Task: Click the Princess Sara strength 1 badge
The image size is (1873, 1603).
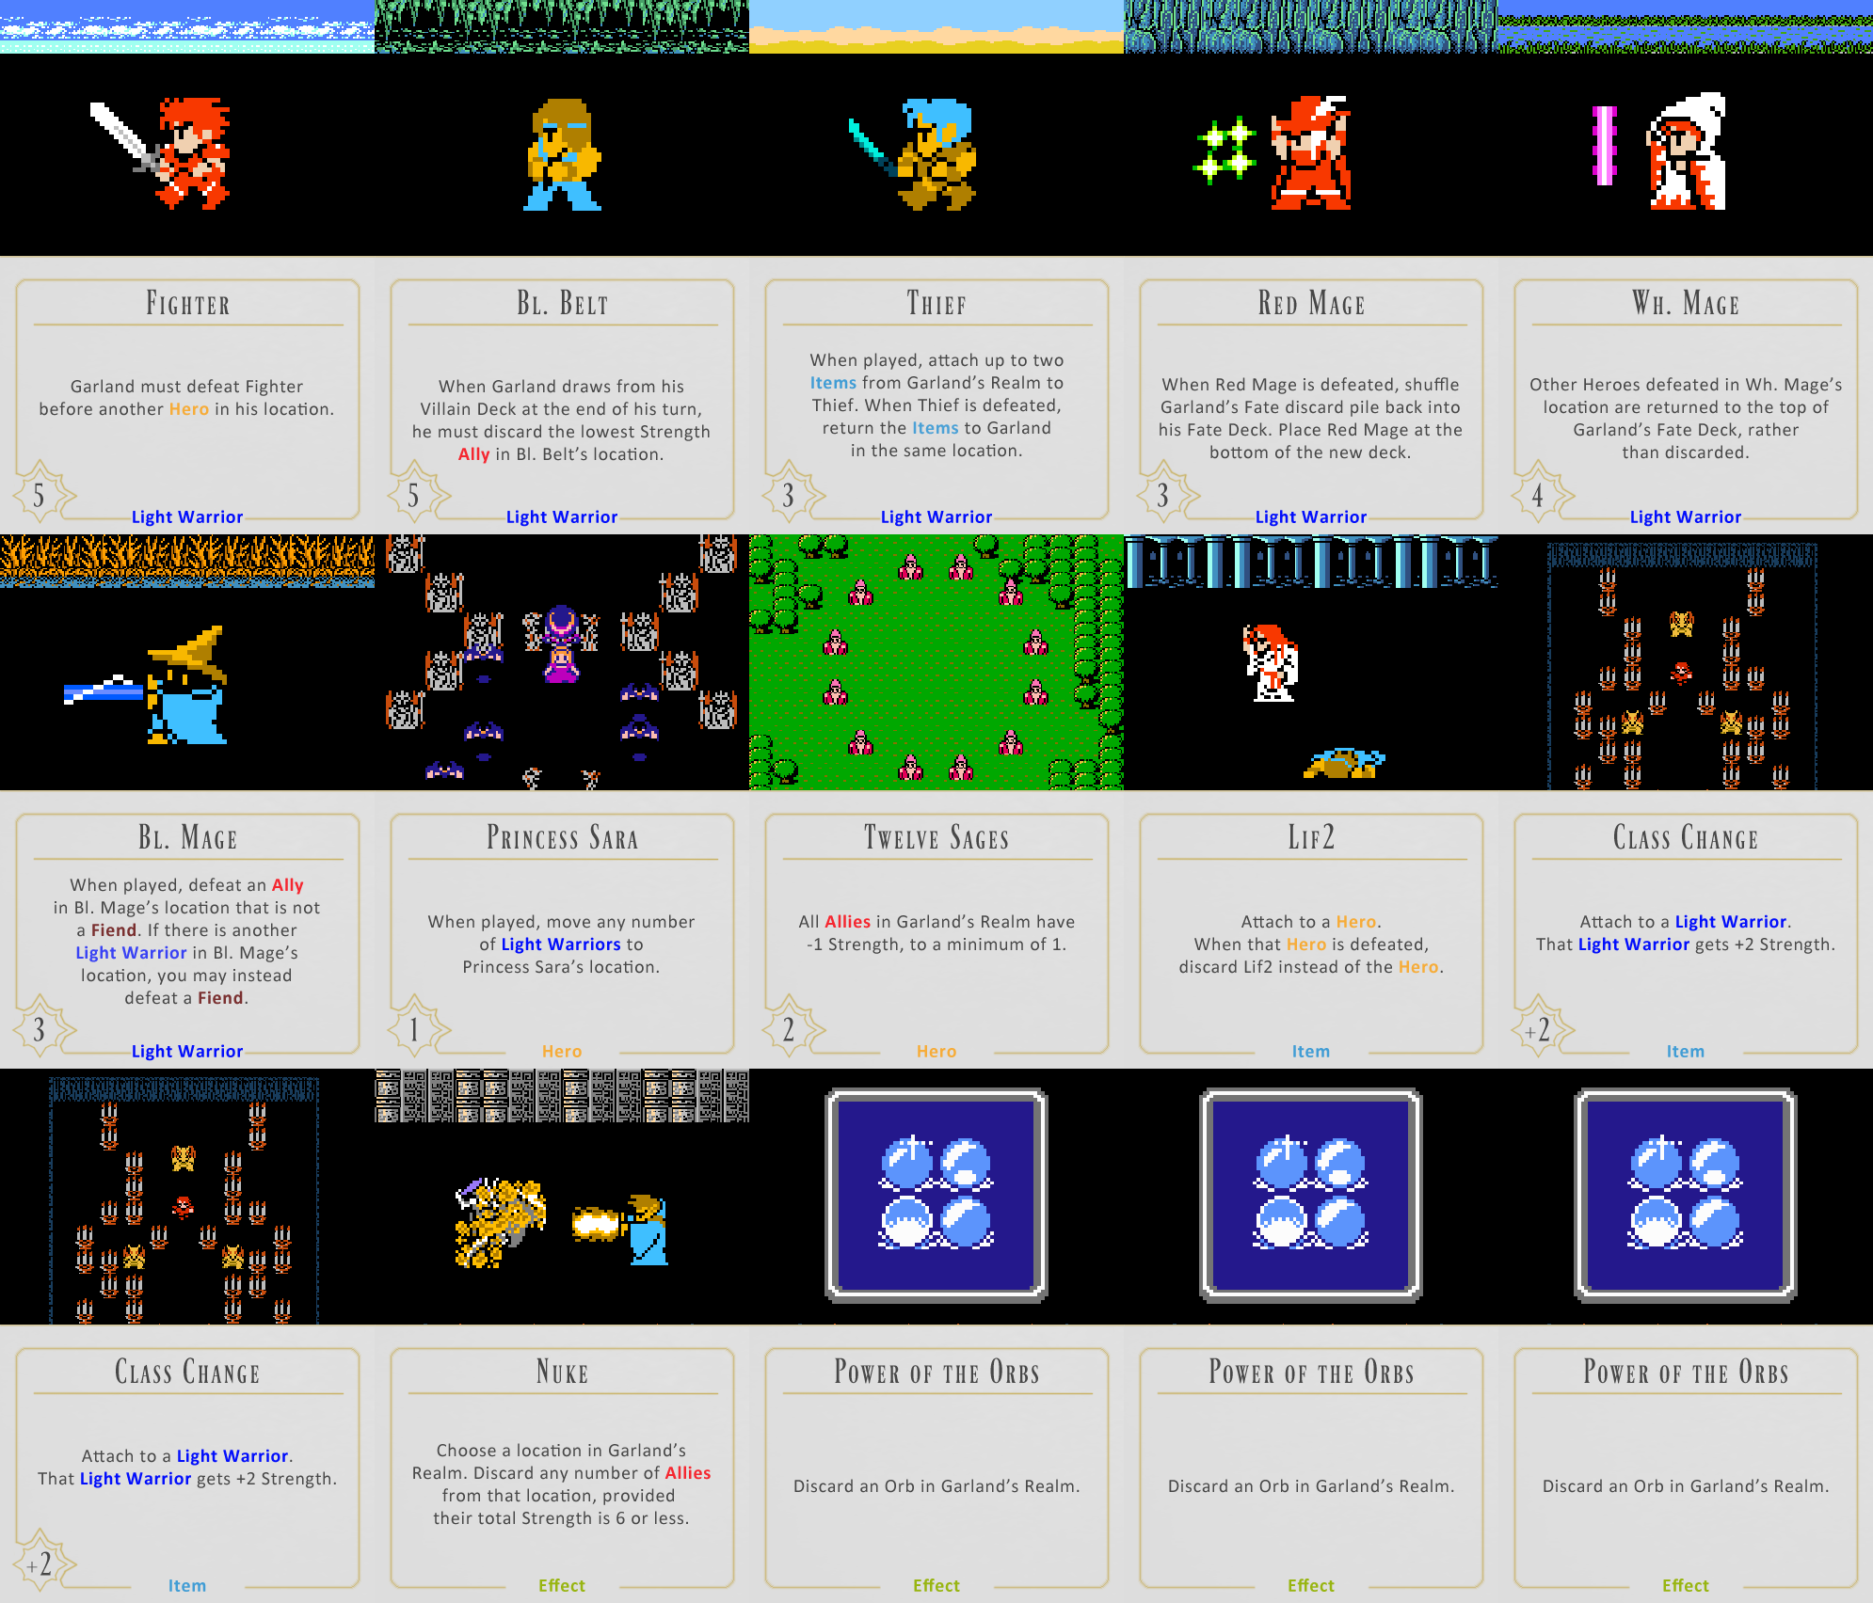Action: coord(414,1029)
